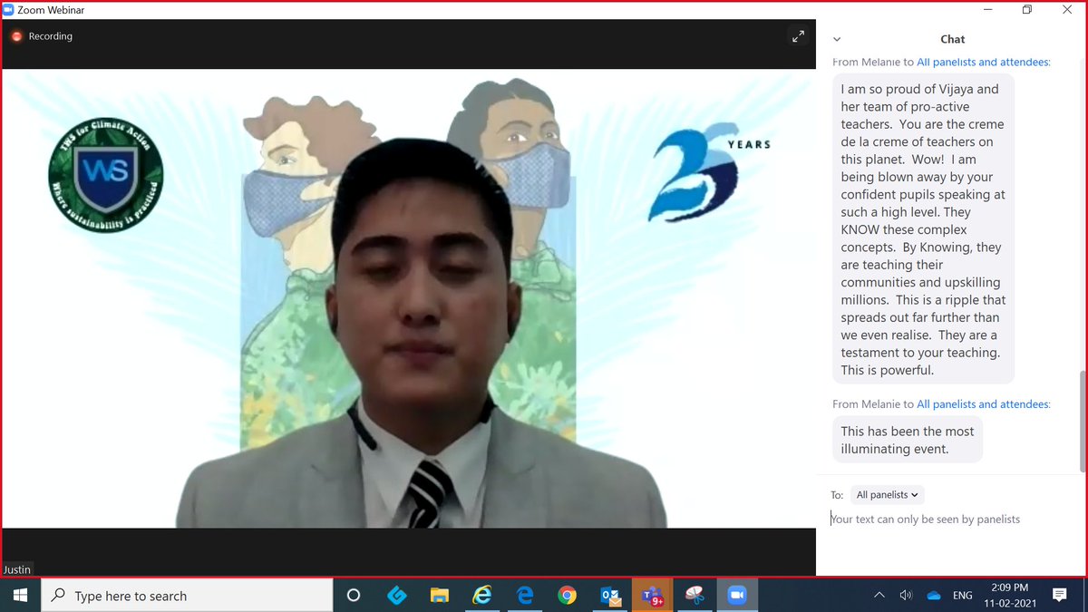Image resolution: width=1088 pixels, height=612 pixels.
Task: Open the volume control in the system tray
Action: pos(905,595)
